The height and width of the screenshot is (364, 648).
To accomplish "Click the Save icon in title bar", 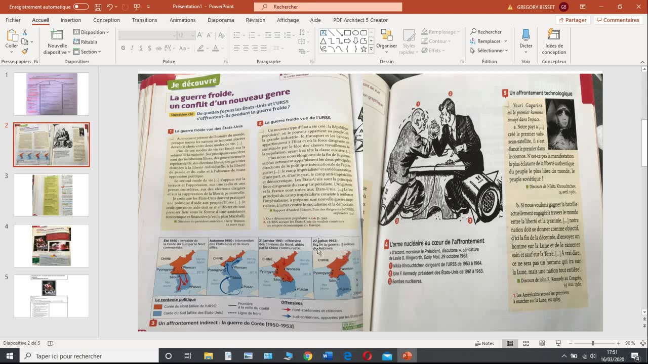I will click(x=98, y=7).
